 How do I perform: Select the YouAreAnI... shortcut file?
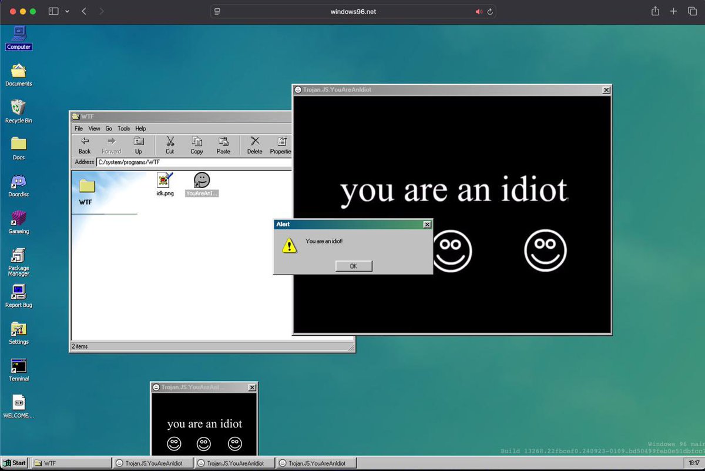tap(202, 185)
